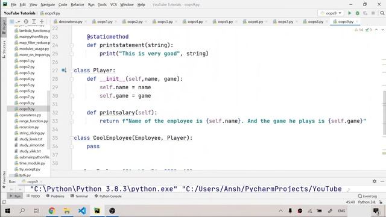Collapse the __init__ method fold on line 28

point(72,79)
